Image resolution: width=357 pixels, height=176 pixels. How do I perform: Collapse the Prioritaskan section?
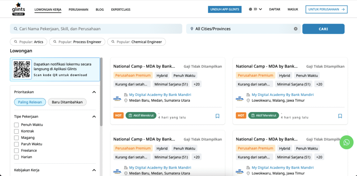tap(94, 92)
